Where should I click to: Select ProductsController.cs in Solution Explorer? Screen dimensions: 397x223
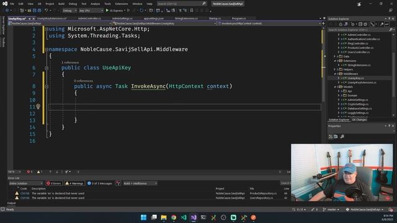pos(360,48)
